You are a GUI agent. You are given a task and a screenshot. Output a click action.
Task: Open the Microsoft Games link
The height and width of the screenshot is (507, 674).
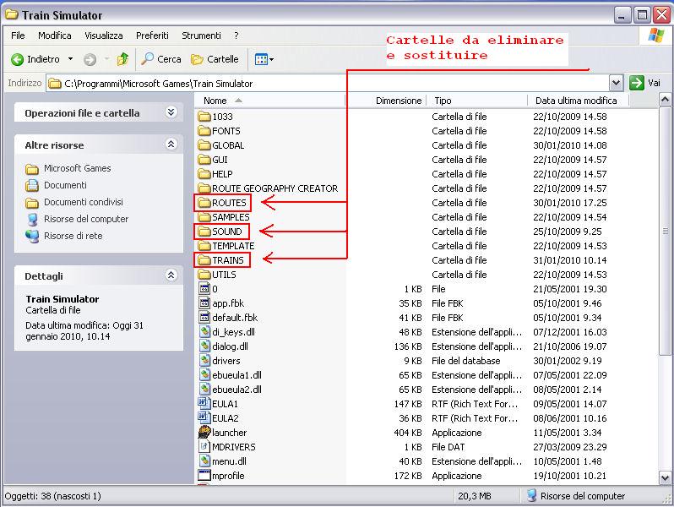coord(78,168)
